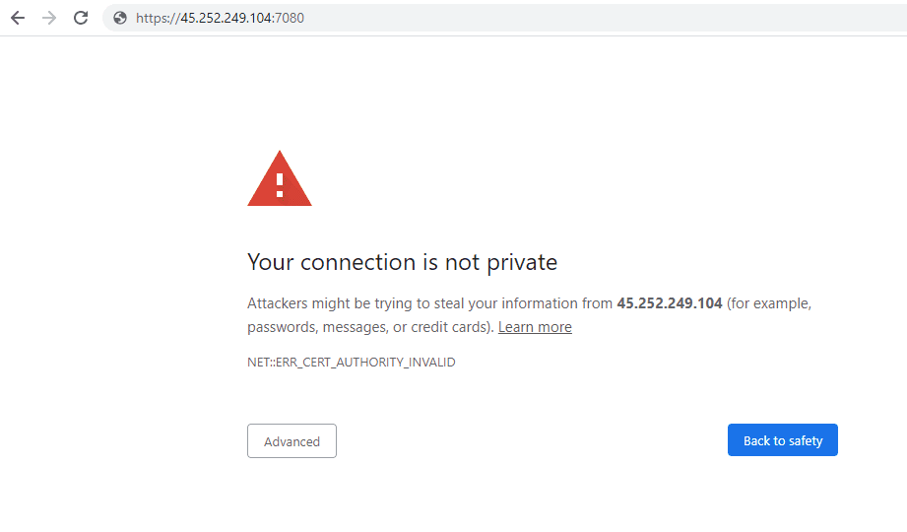The image size is (907, 532).
Task: Click the "Your connection is not private" heading
Action: click(x=402, y=262)
